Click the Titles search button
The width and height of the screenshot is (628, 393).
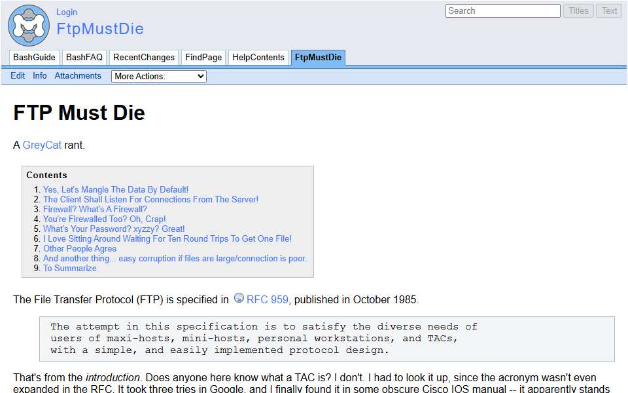click(578, 11)
